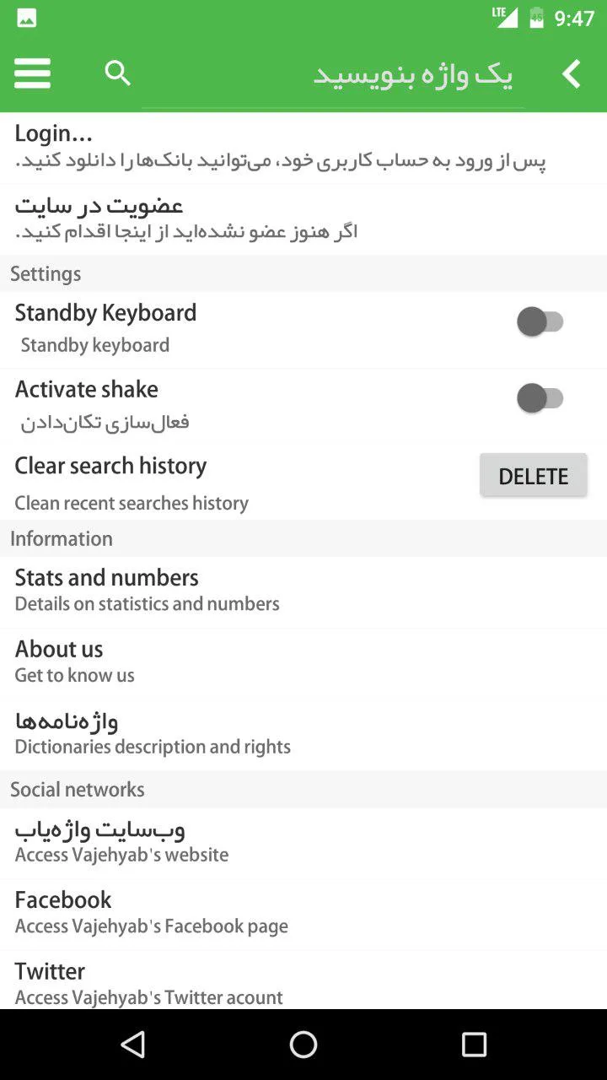This screenshot has width=607, height=1080.
Task: Tap the image notification icon in the status bar
Action: (26, 18)
